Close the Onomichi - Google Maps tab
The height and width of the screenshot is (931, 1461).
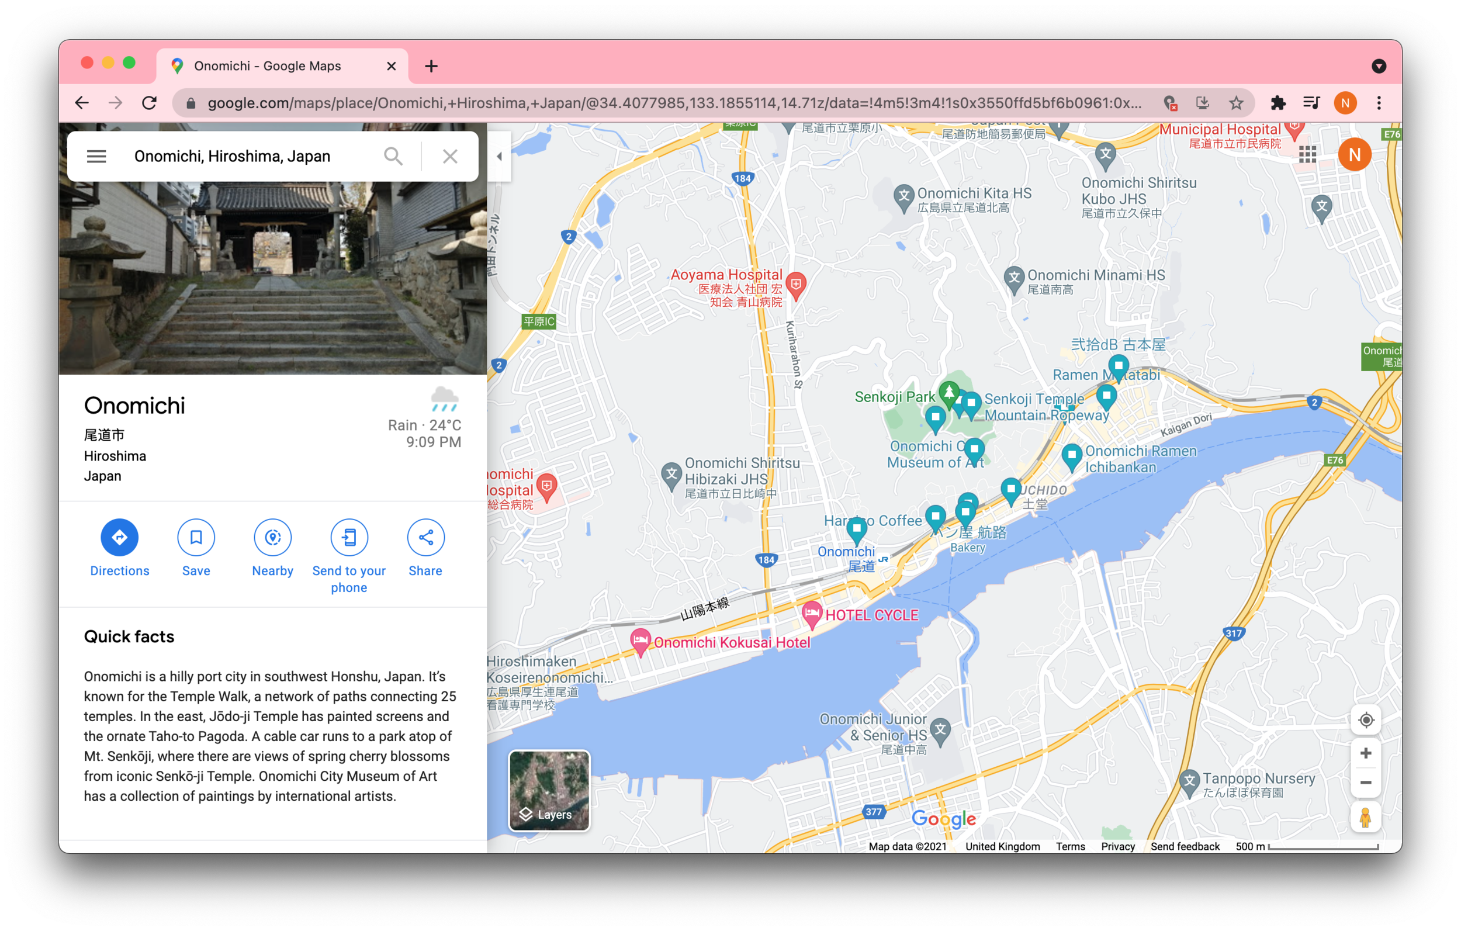click(392, 66)
